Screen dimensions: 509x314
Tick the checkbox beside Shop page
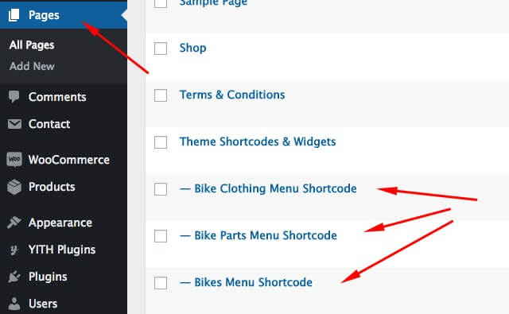(161, 48)
